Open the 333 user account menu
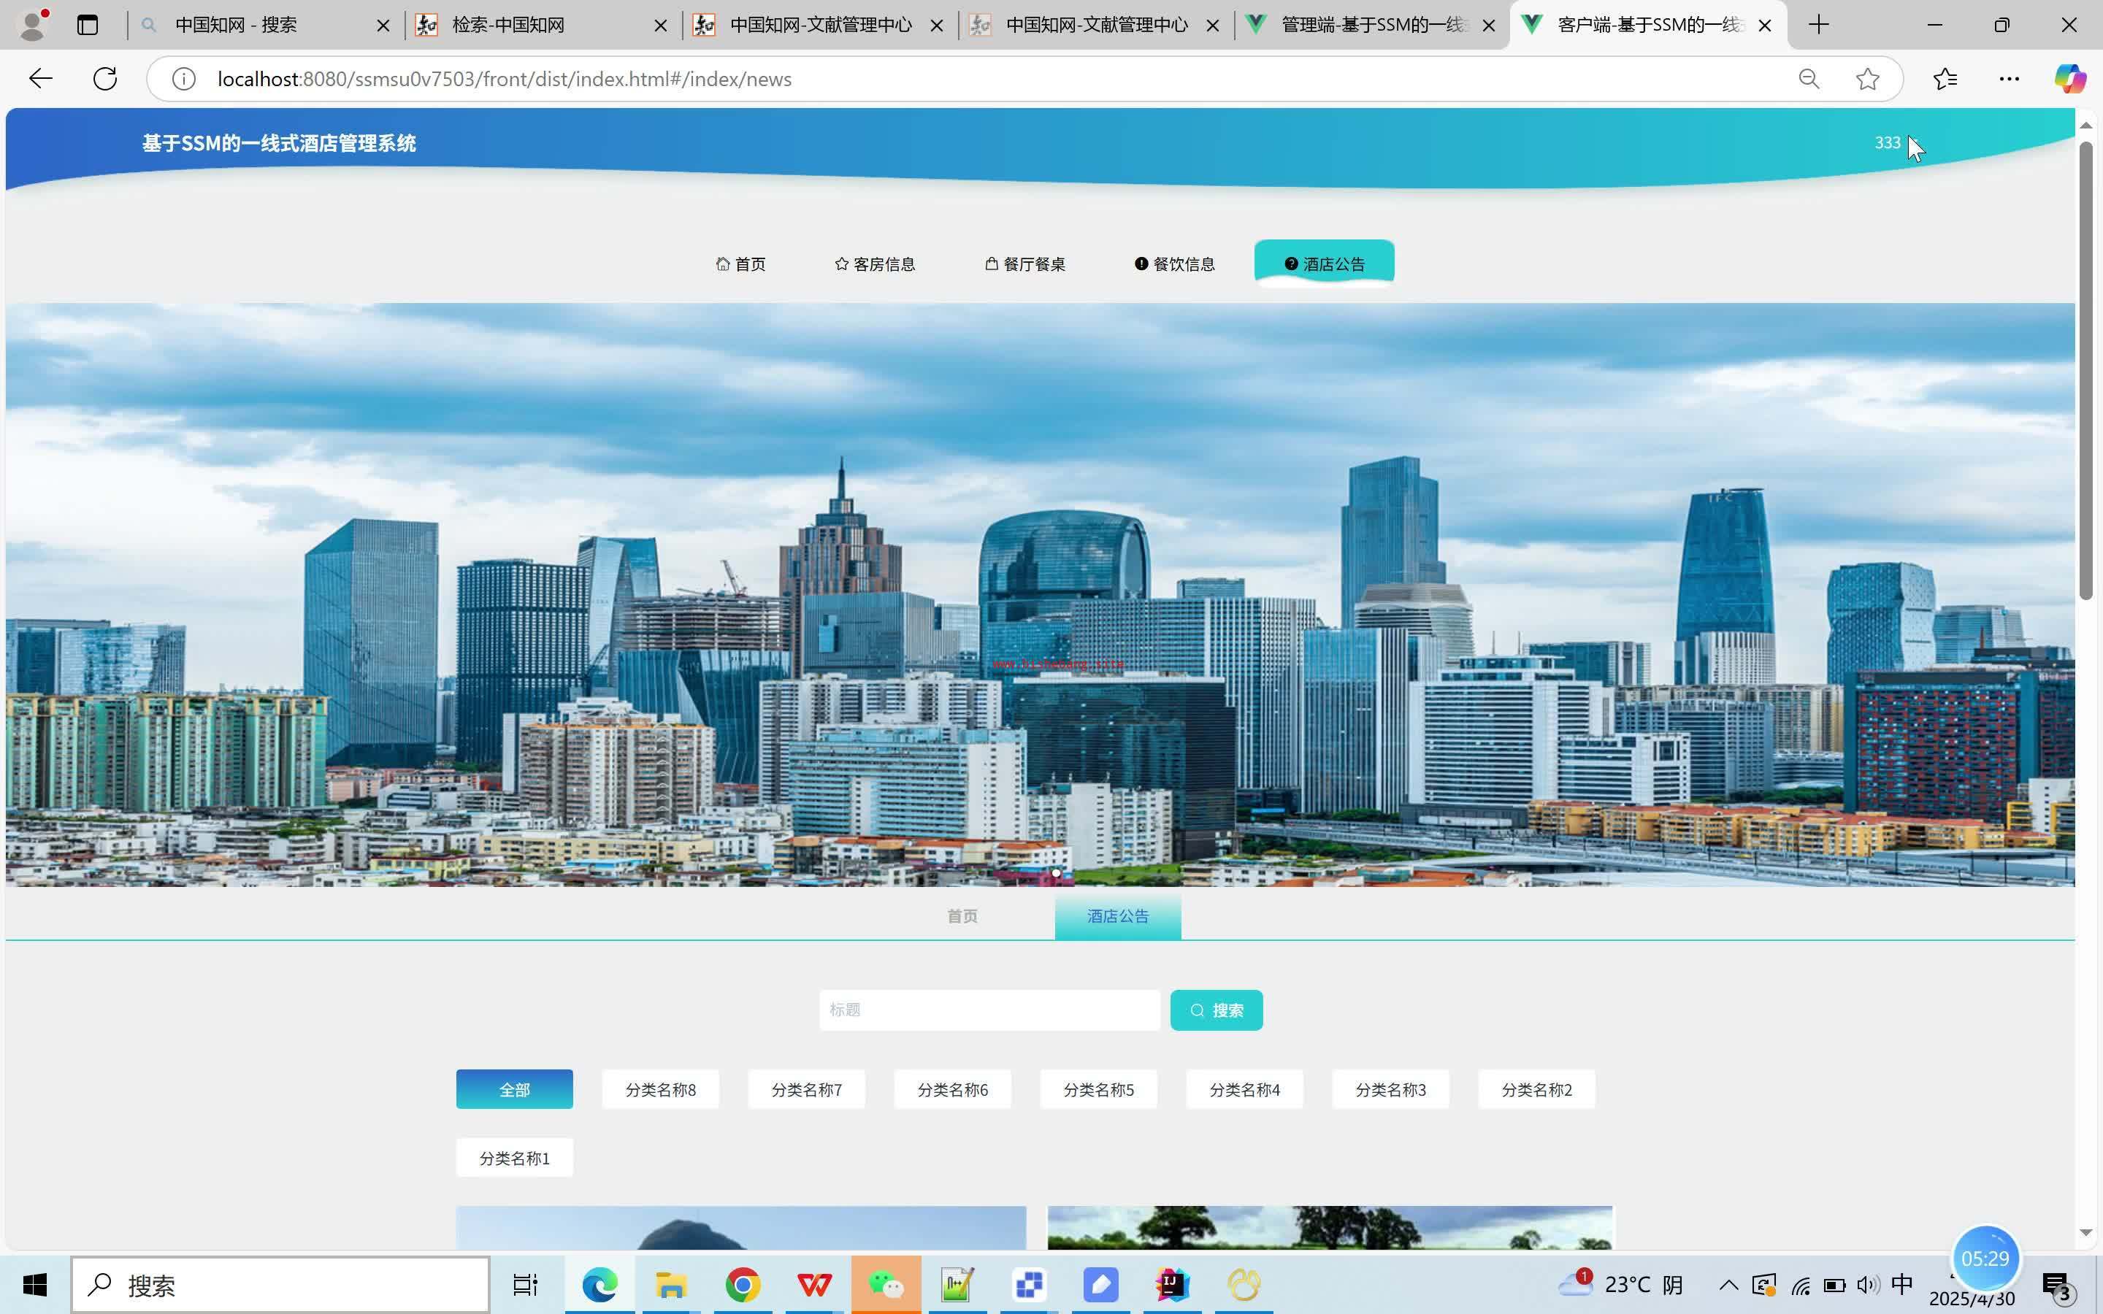 tap(1887, 142)
